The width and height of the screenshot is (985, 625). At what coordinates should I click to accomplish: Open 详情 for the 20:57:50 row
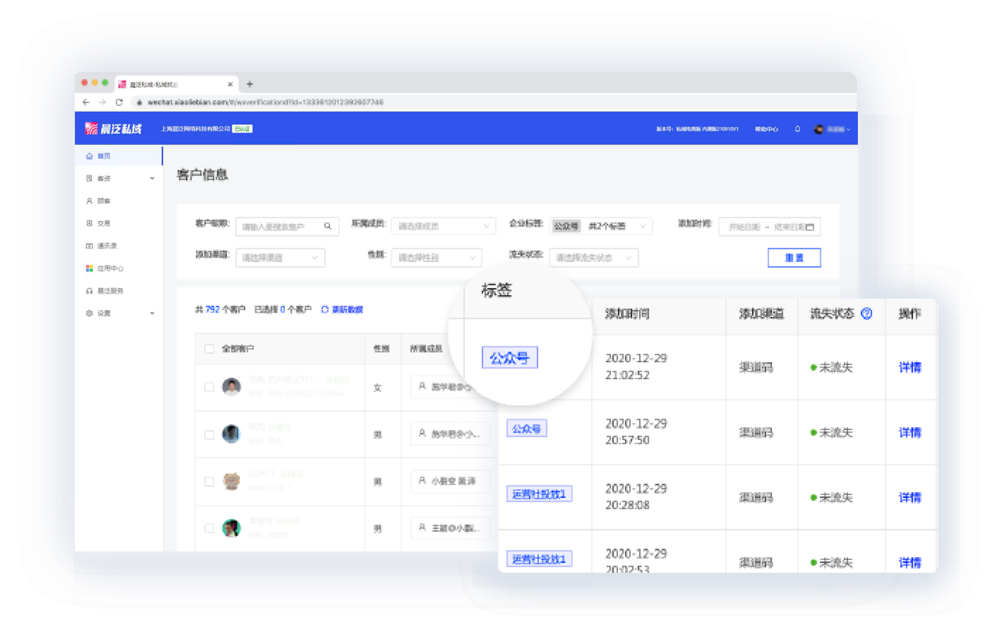[x=910, y=432]
